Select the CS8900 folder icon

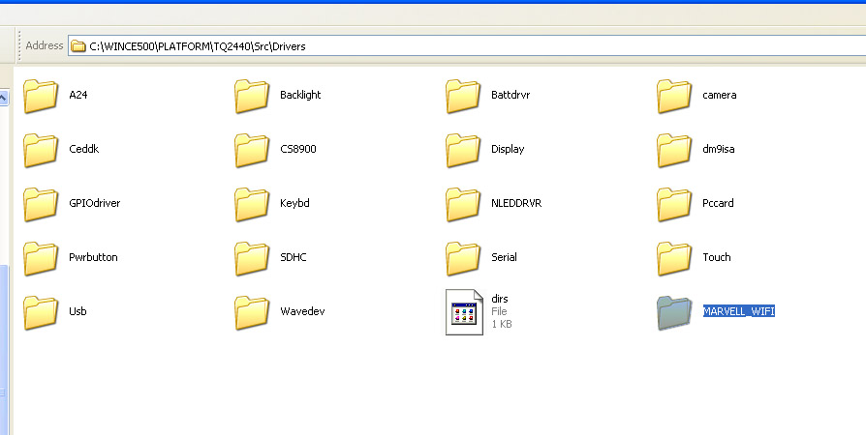(x=252, y=150)
